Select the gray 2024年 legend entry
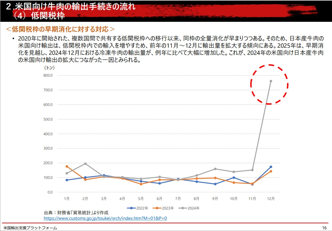The height and width of the screenshot is (231, 332). (192, 207)
